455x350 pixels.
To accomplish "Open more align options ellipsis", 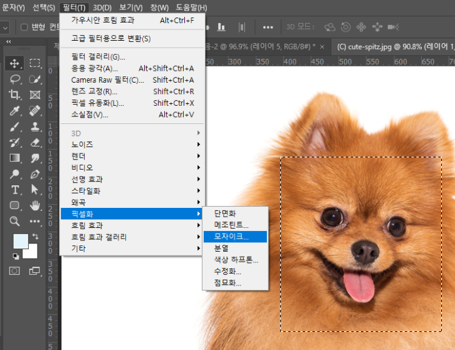I will [x=268, y=28].
